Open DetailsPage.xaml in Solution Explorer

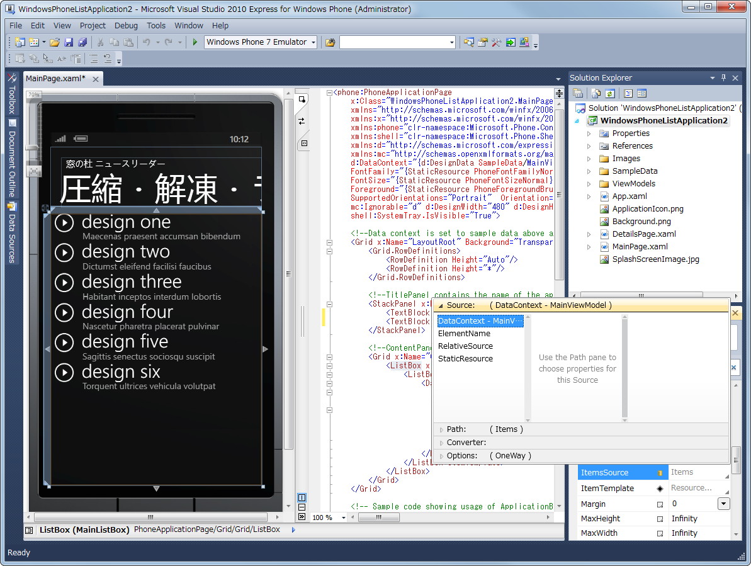(644, 234)
